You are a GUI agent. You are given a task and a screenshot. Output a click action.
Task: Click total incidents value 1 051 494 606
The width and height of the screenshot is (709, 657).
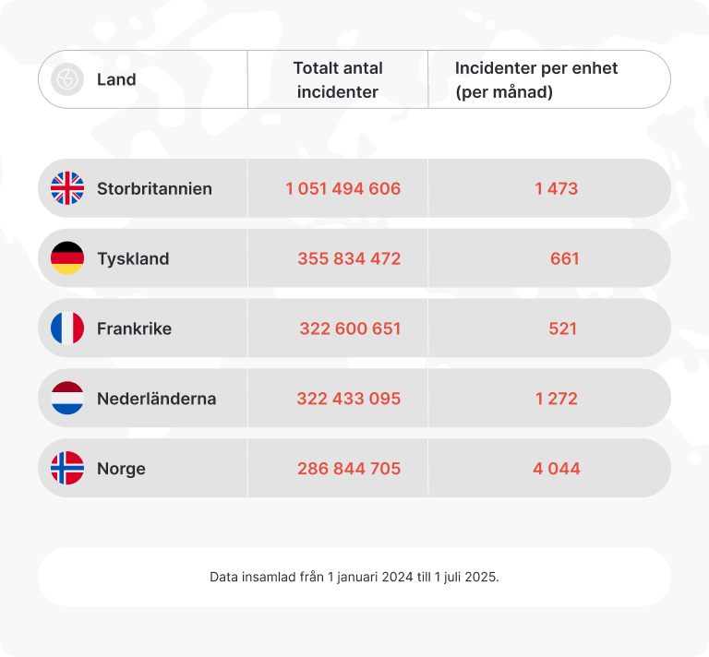(343, 188)
